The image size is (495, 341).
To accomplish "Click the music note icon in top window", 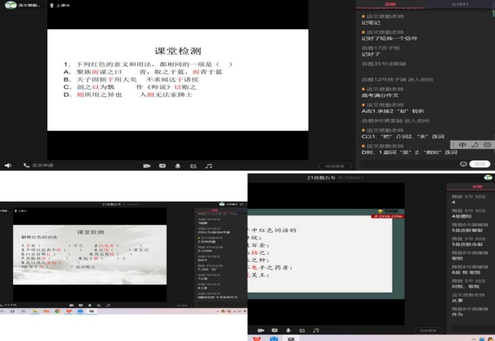I will point(209,166).
